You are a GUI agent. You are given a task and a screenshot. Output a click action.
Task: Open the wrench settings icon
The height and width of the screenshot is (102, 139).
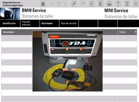74,4
